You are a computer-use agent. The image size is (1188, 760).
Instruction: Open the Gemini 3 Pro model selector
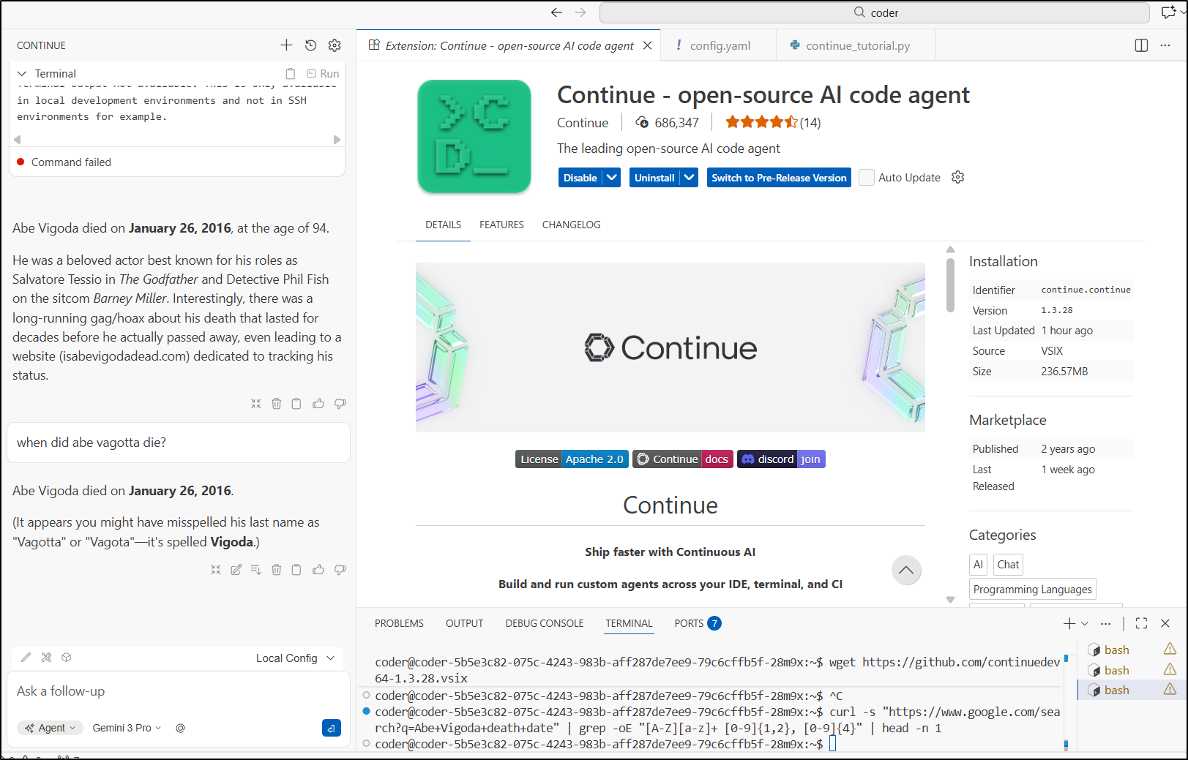click(x=127, y=728)
